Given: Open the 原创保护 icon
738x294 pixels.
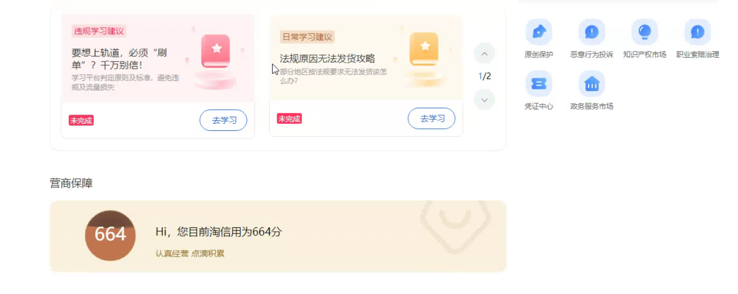Looking at the screenshot, I should (538, 32).
